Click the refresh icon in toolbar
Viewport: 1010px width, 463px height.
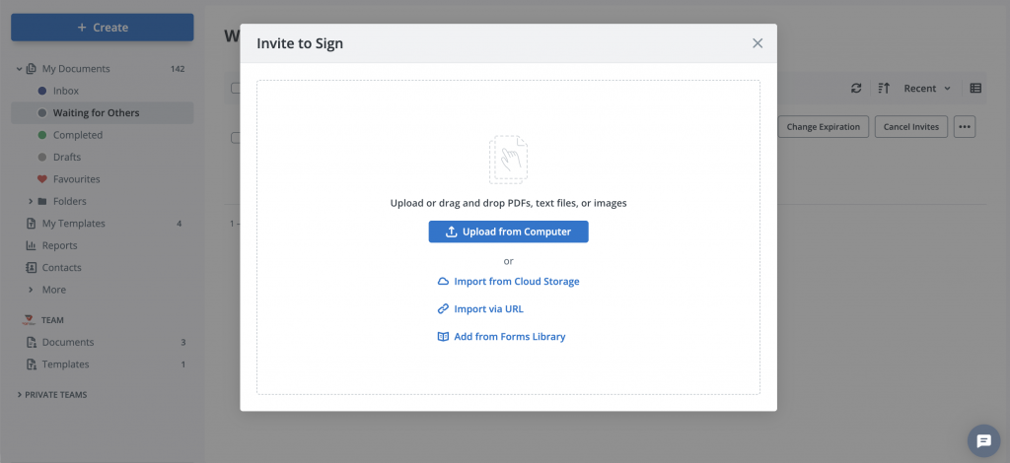tap(856, 88)
